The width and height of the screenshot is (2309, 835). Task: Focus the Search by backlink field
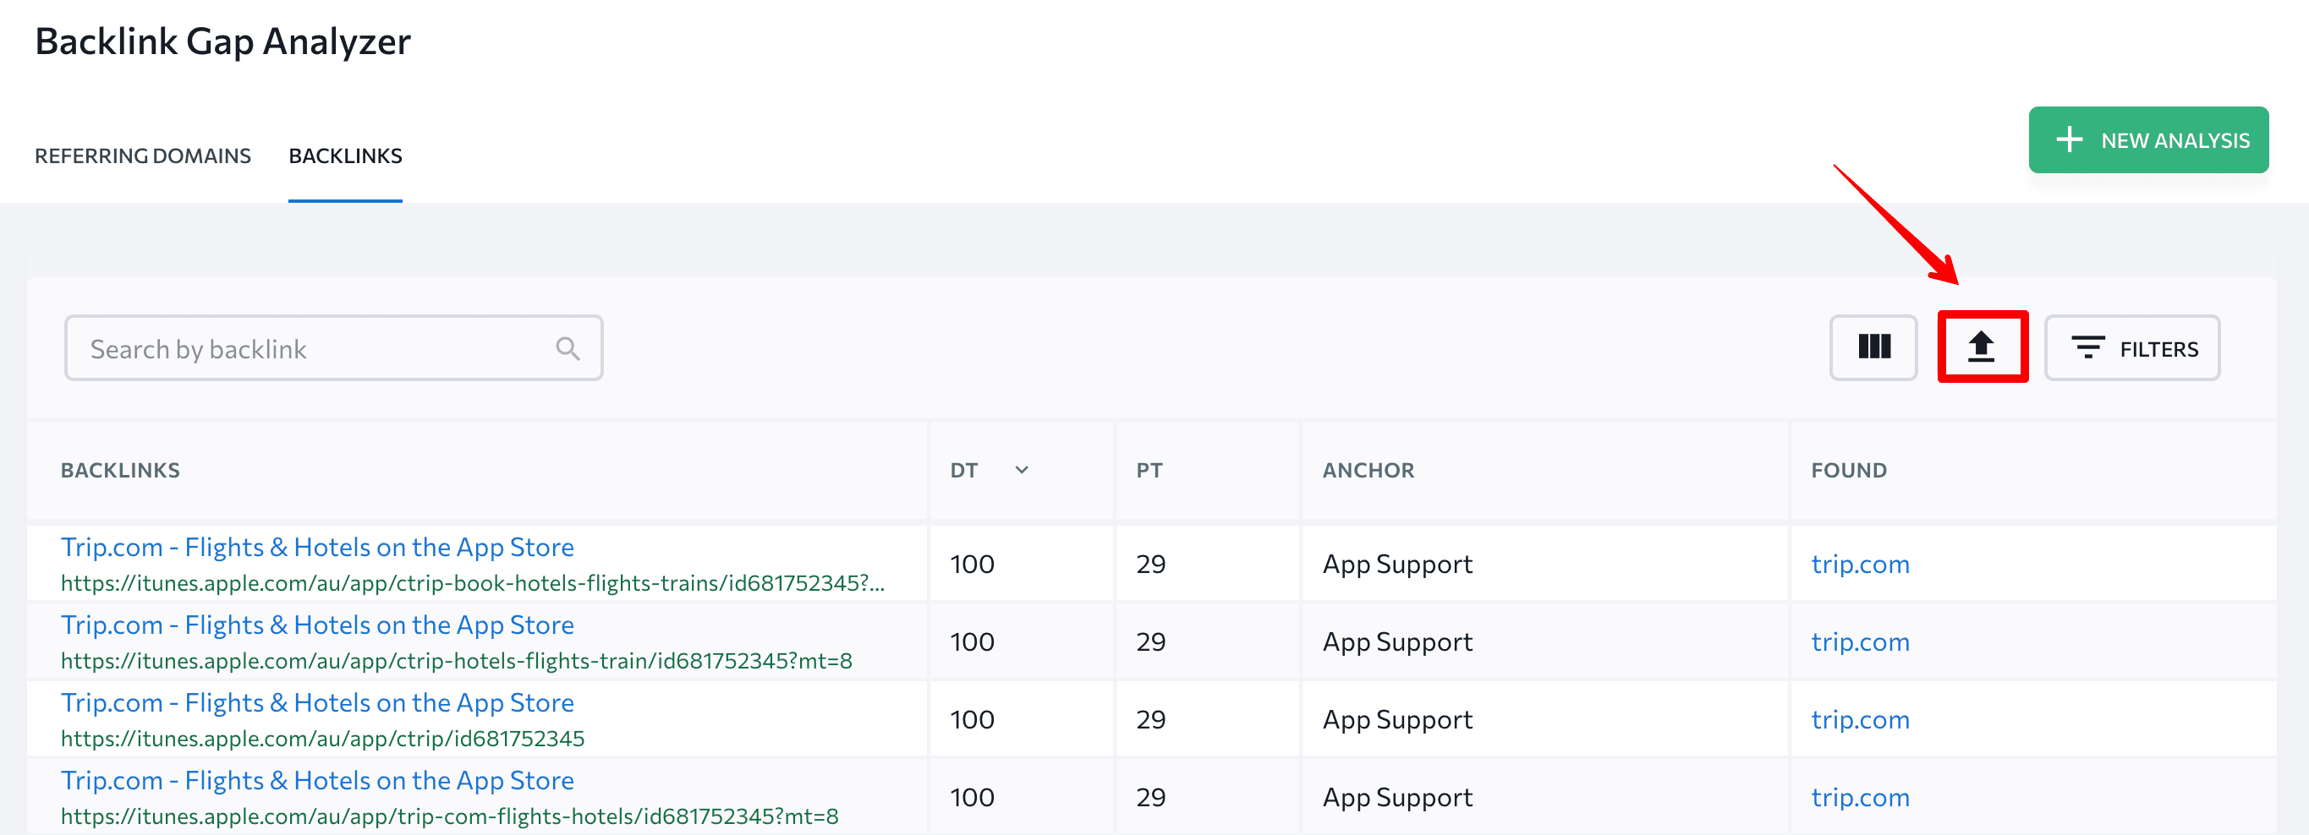[x=333, y=348]
